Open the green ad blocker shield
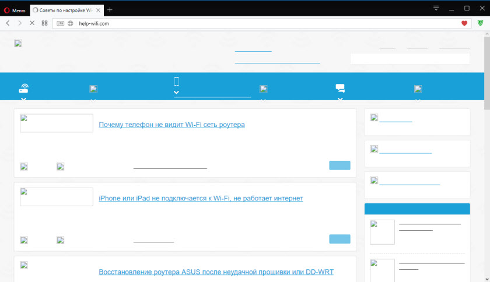The image size is (490, 282). pos(480,23)
